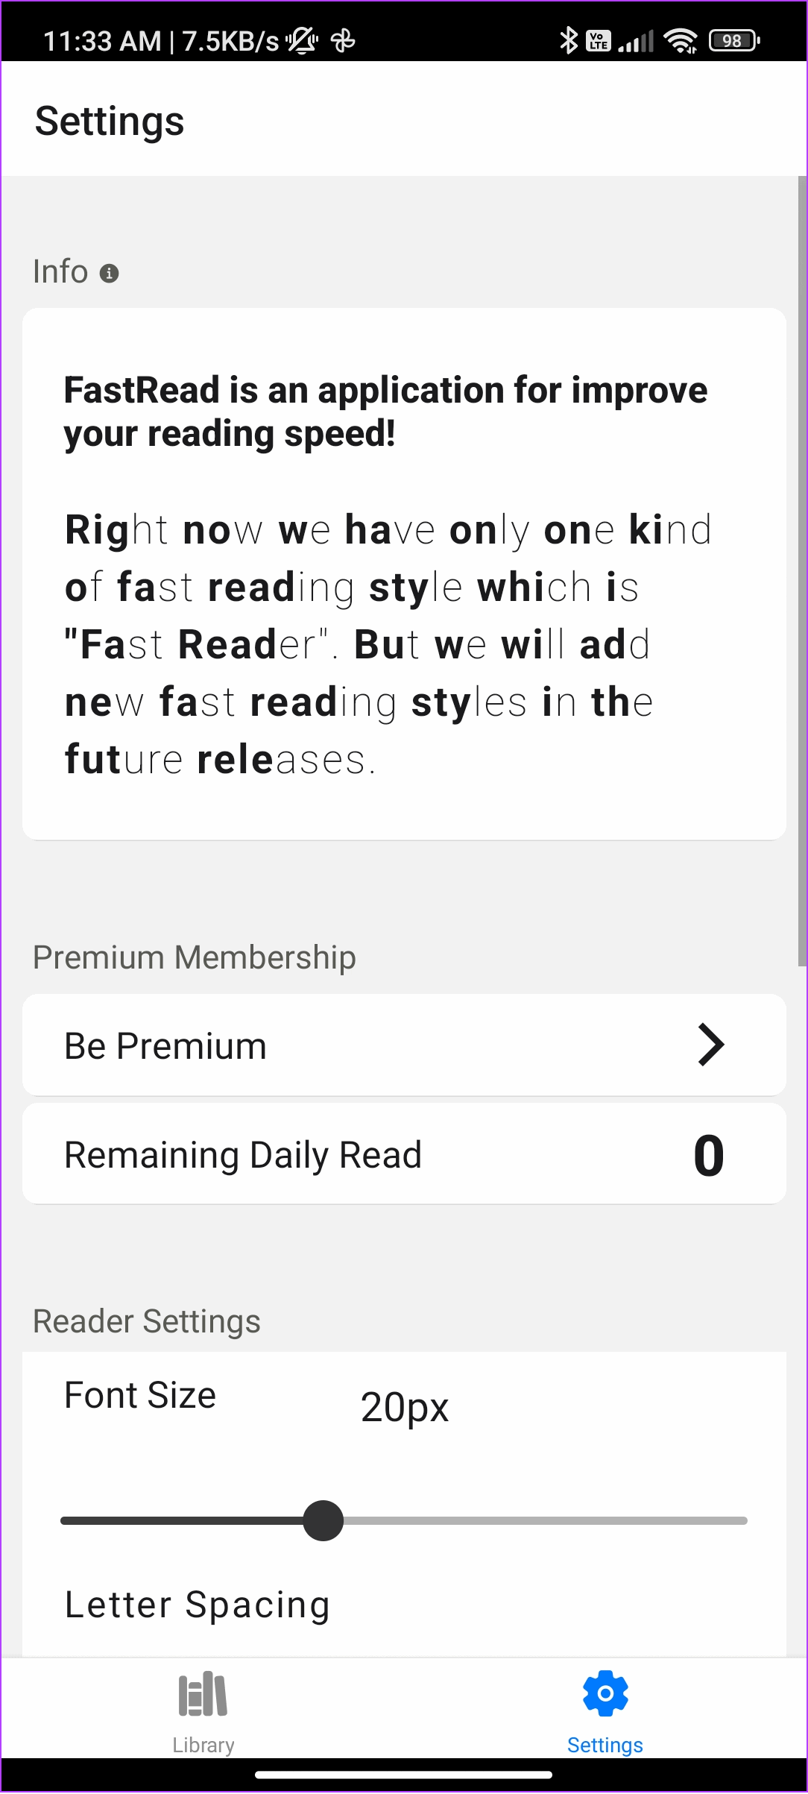Tap the Remaining Daily Read row
The image size is (808, 1794).
click(404, 1154)
